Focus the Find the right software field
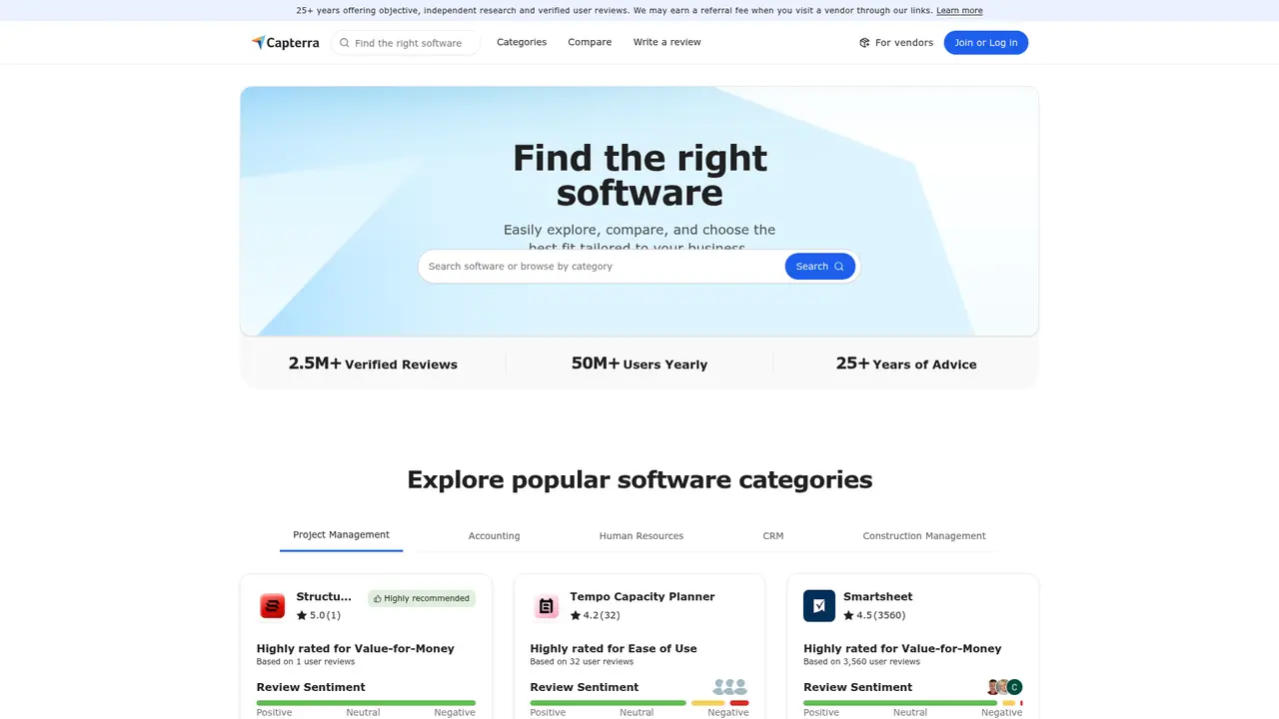Screen dimensions: 1279x719 coord(406,43)
